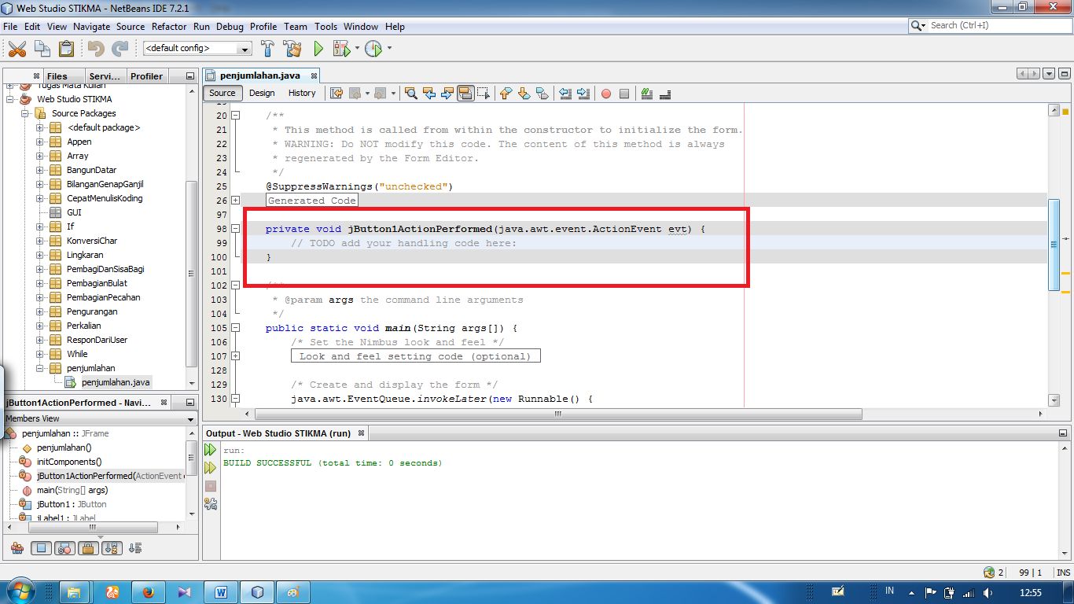The width and height of the screenshot is (1074, 604).
Task: Toggle the INS insert mode indicator
Action: (1065, 573)
